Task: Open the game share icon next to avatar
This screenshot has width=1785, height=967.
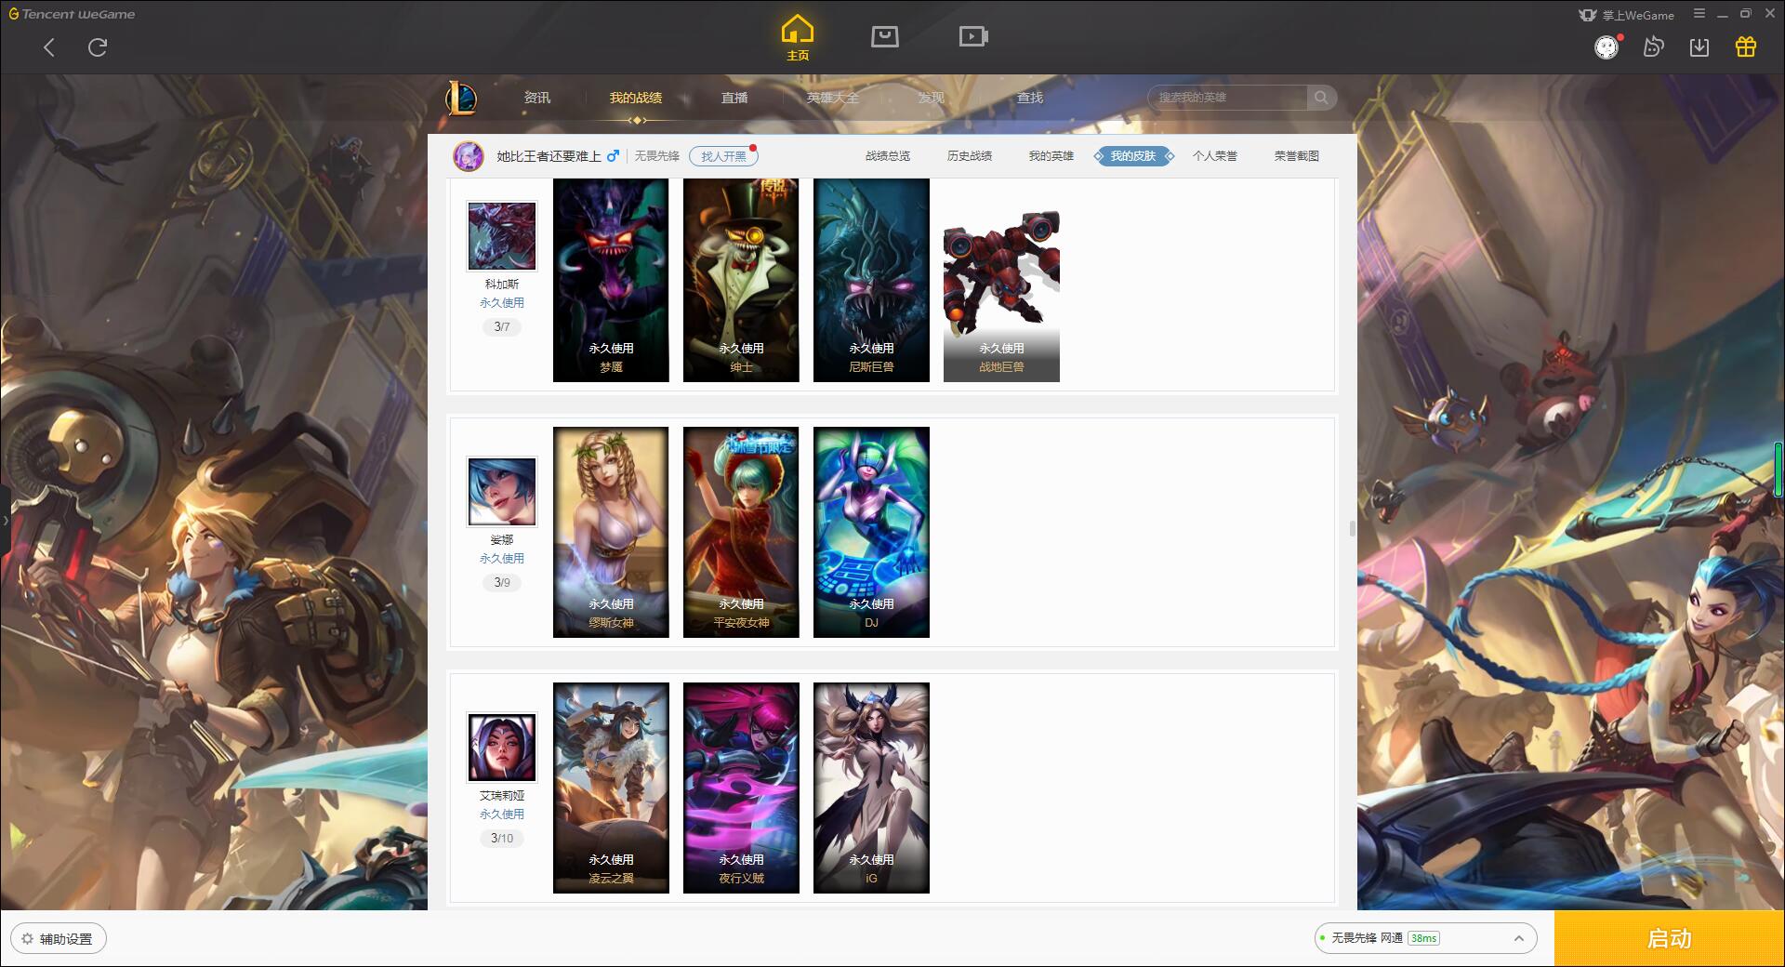Action: point(1653,47)
